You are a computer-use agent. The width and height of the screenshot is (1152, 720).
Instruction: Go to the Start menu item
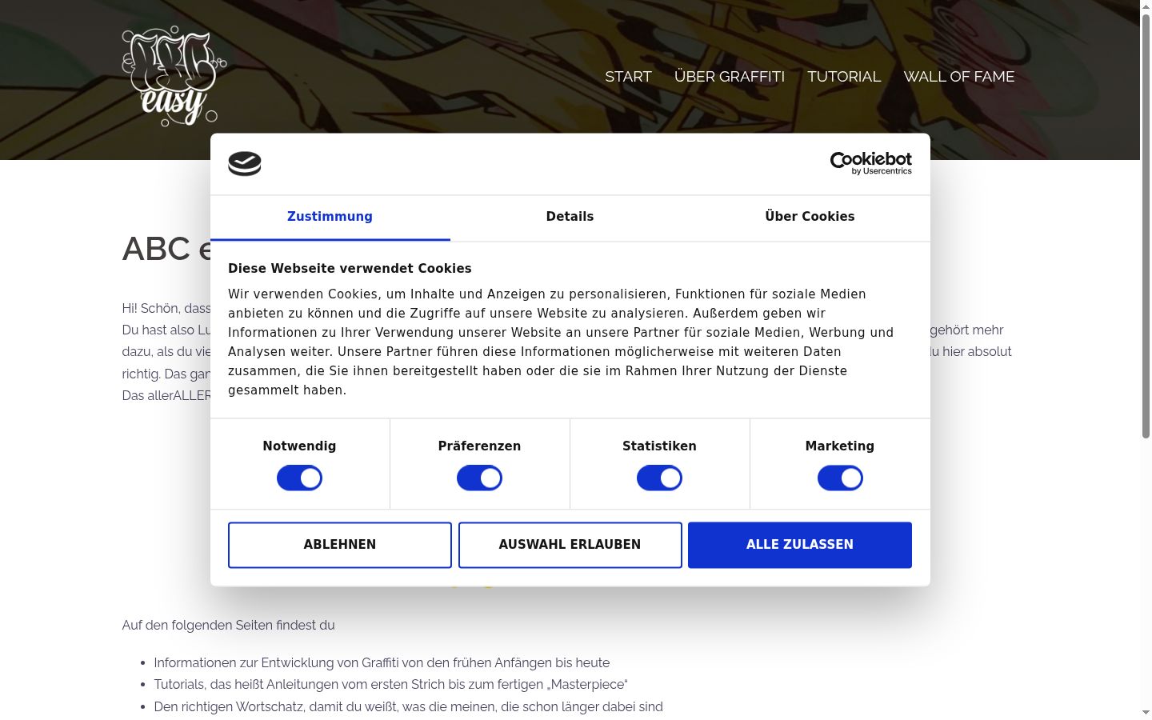(628, 77)
